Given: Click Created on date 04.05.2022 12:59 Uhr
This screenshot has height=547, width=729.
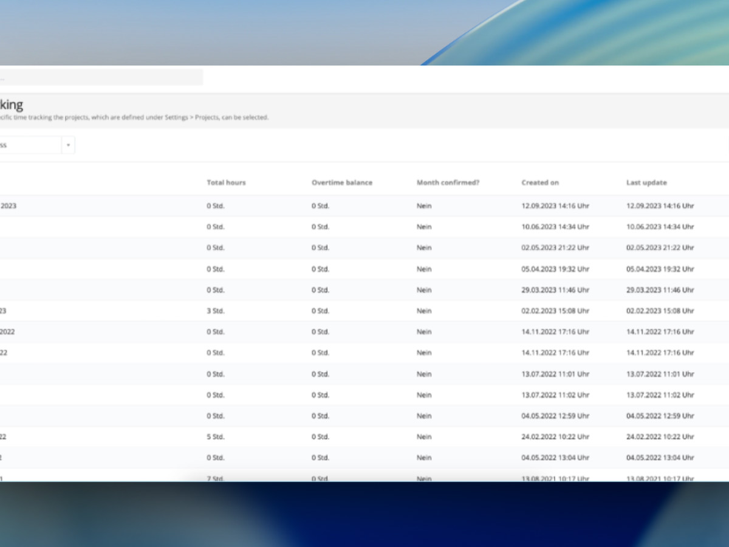Looking at the screenshot, I should [555, 416].
